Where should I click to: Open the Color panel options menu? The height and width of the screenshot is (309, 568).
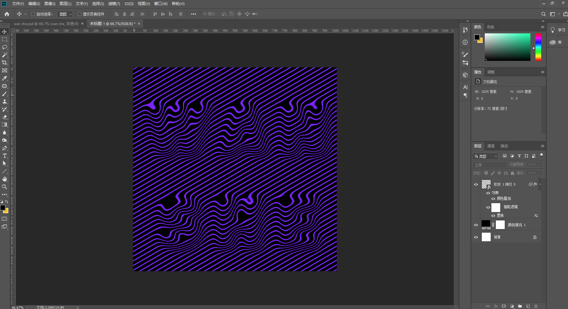point(542,27)
